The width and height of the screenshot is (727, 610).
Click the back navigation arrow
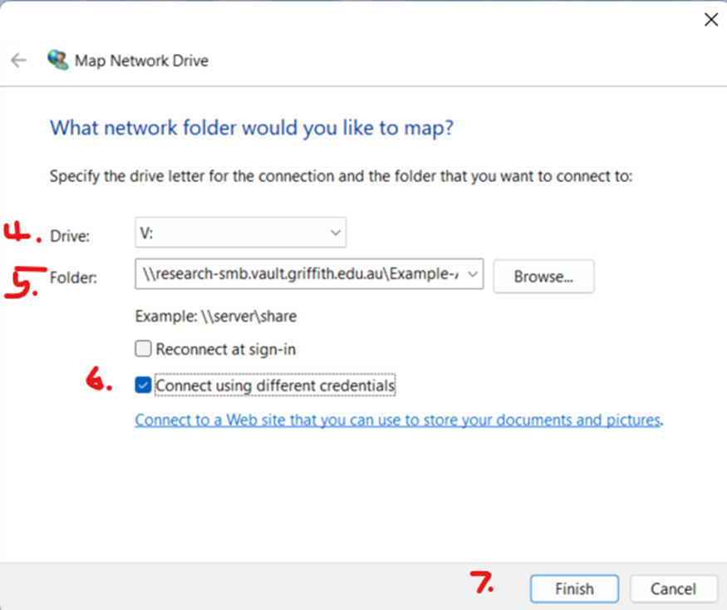[18, 60]
